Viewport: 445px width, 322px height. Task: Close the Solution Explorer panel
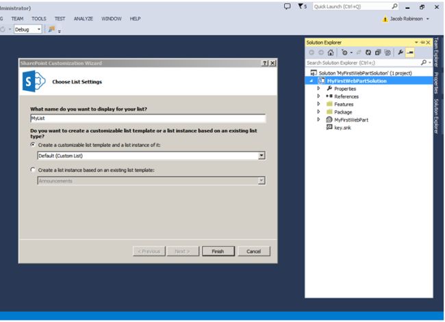[x=429, y=42]
